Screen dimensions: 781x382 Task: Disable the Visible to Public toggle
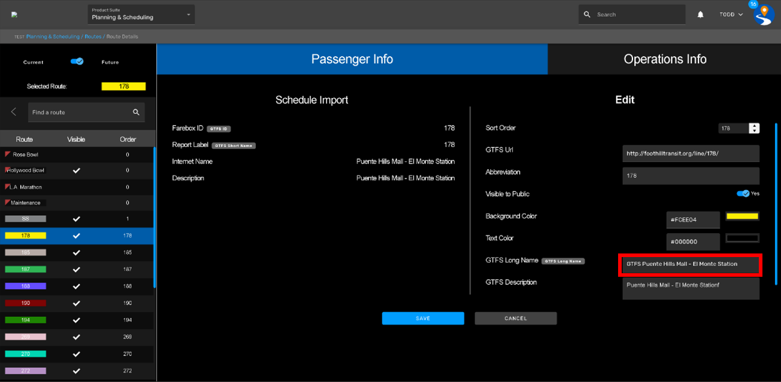(743, 194)
